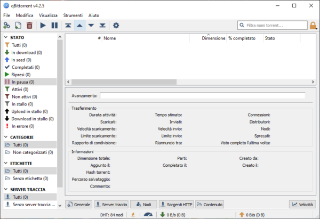The image size is (320, 219).
Task: Click the add torrent file icon
Action: pos(18,26)
